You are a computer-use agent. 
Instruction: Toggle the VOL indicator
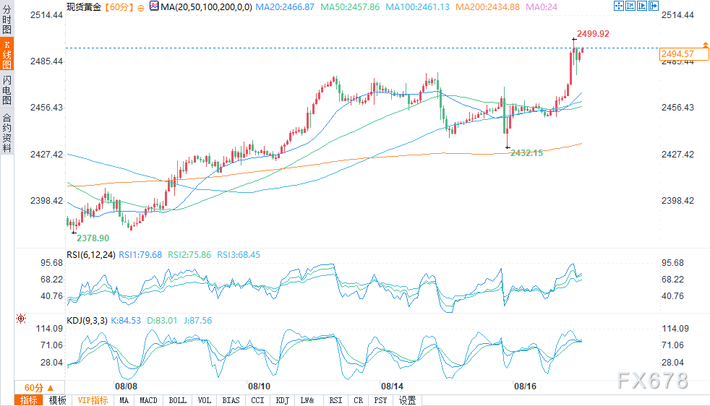click(204, 400)
